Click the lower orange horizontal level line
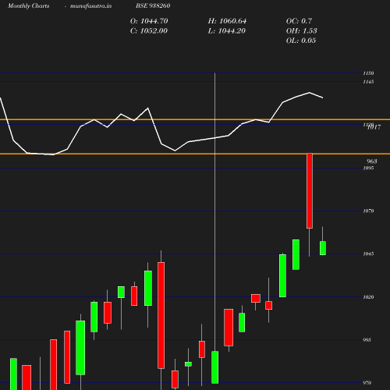 click(x=195, y=154)
